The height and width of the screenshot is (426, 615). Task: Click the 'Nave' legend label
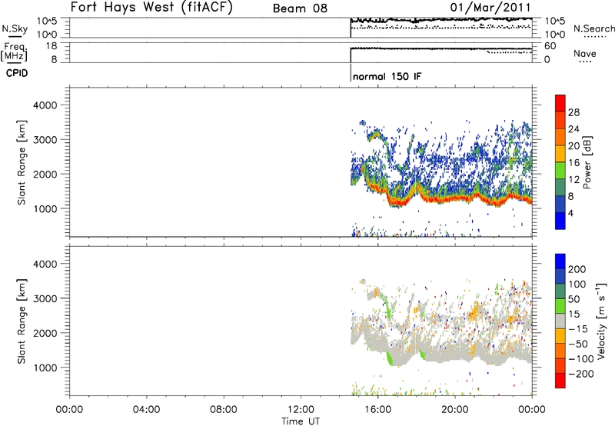(x=584, y=53)
